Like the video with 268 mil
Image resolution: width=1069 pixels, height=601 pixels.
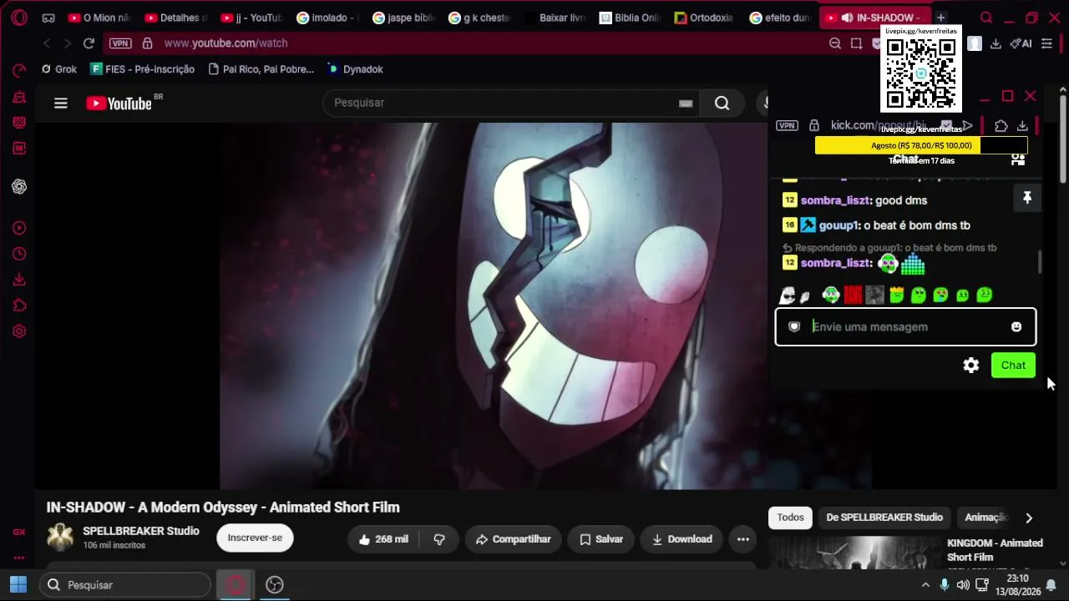[x=383, y=539]
